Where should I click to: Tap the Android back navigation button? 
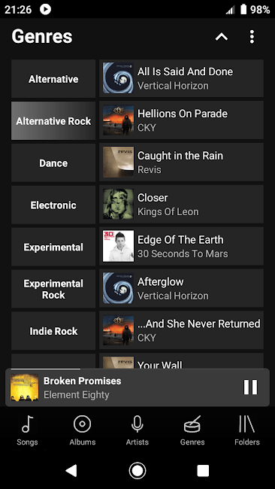pyautogui.click(x=71, y=470)
